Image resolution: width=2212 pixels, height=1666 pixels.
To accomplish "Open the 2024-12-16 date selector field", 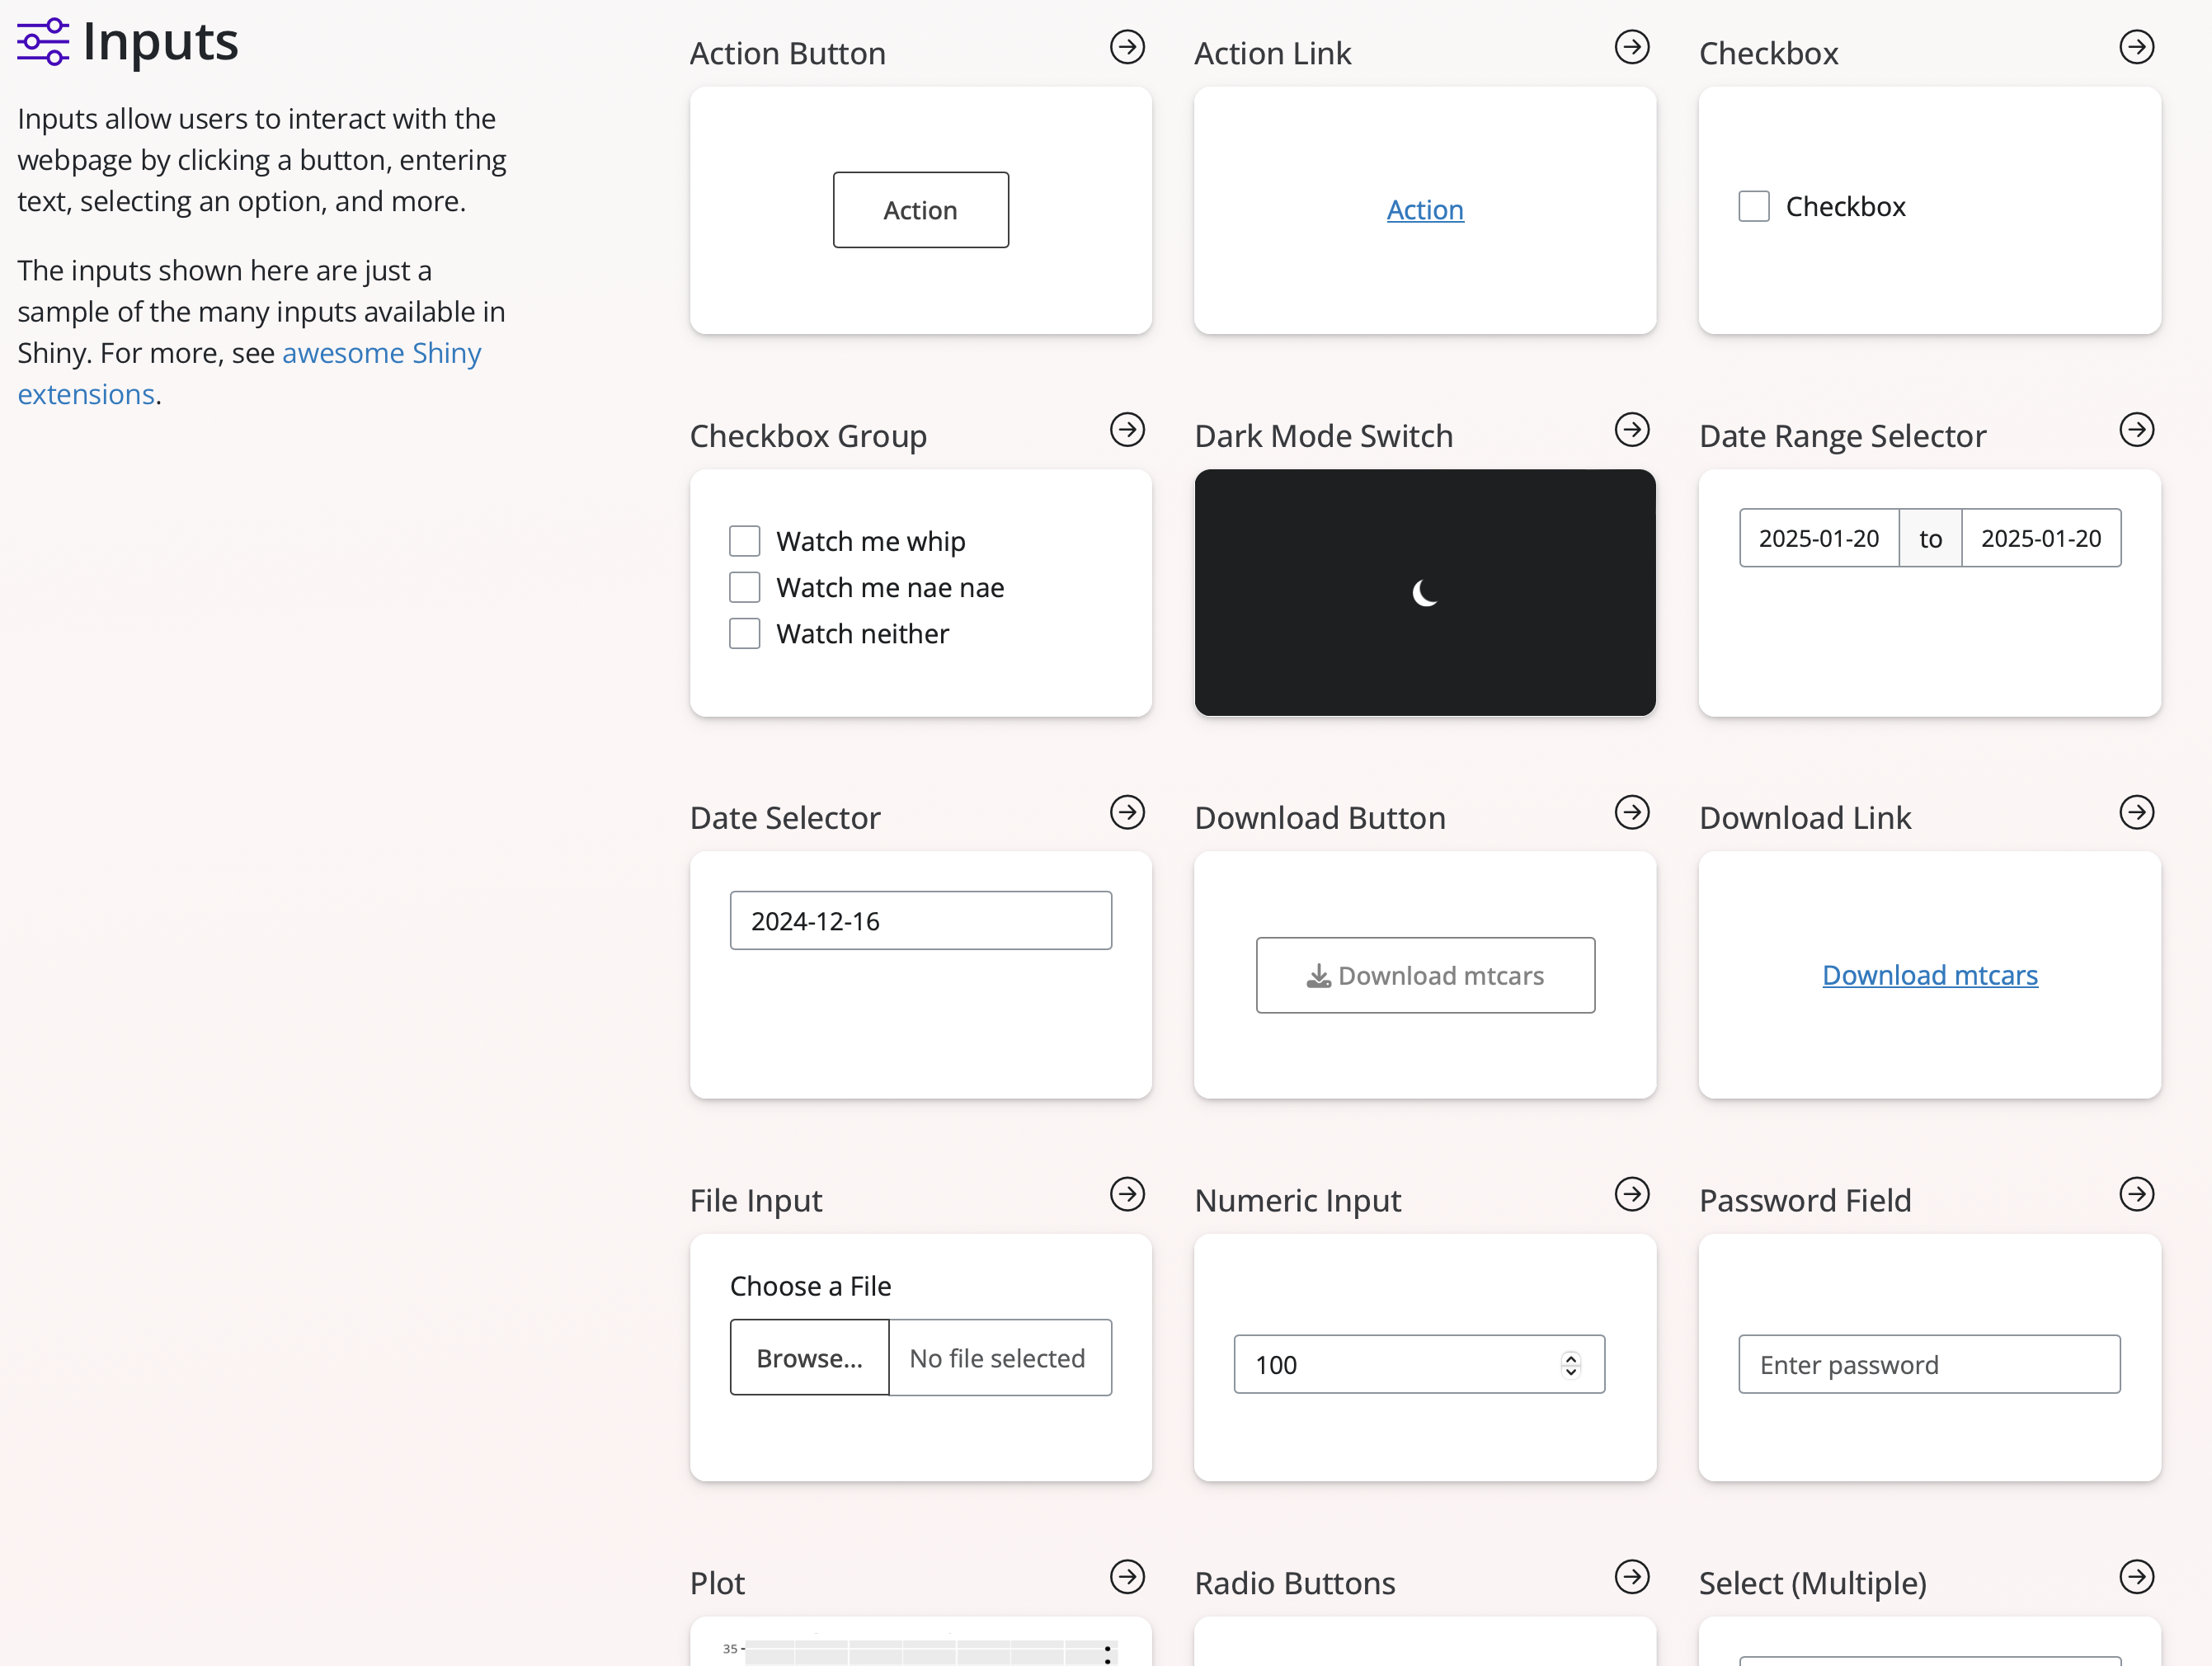I will coord(920,921).
